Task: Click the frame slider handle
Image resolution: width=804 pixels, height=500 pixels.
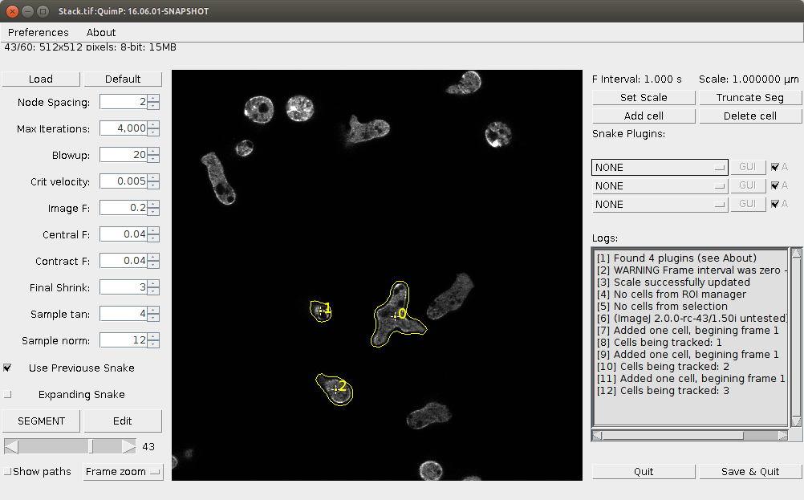Action: click(91, 446)
